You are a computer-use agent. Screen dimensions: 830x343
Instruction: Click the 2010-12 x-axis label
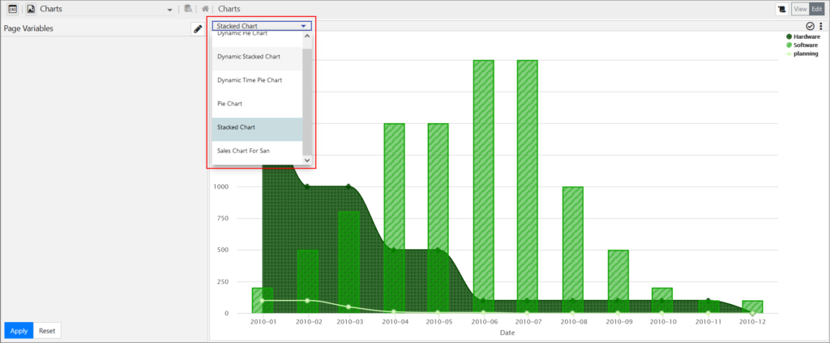(x=752, y=321)
